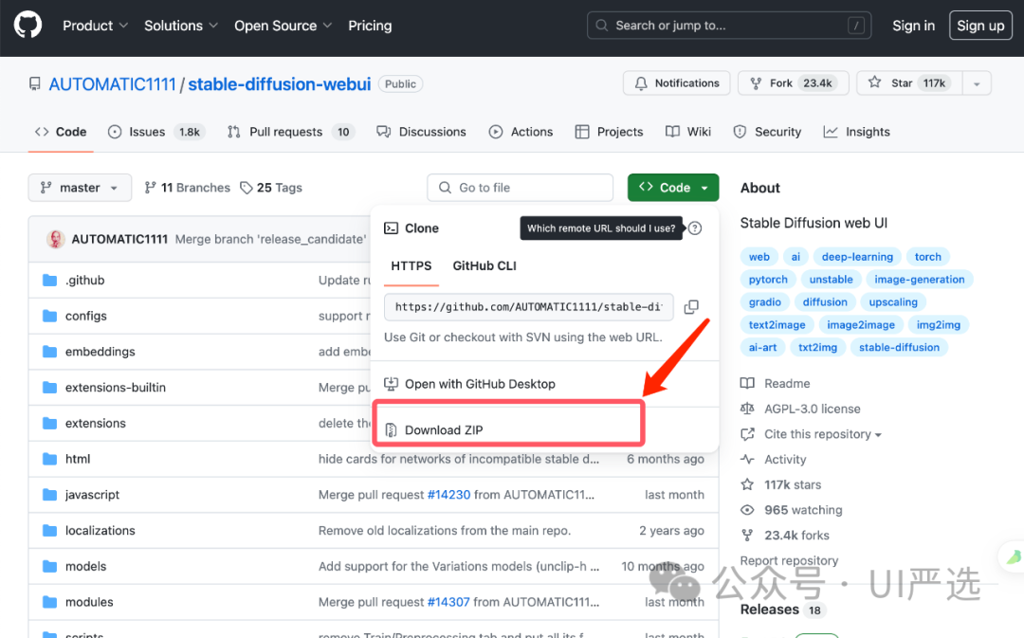
Task: Open the Pull requests tab
Action: click(290, 132)
